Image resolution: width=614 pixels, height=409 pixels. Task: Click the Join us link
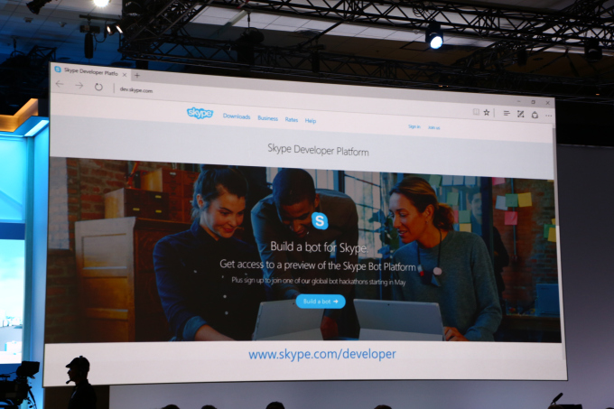[x=434, y=127]
